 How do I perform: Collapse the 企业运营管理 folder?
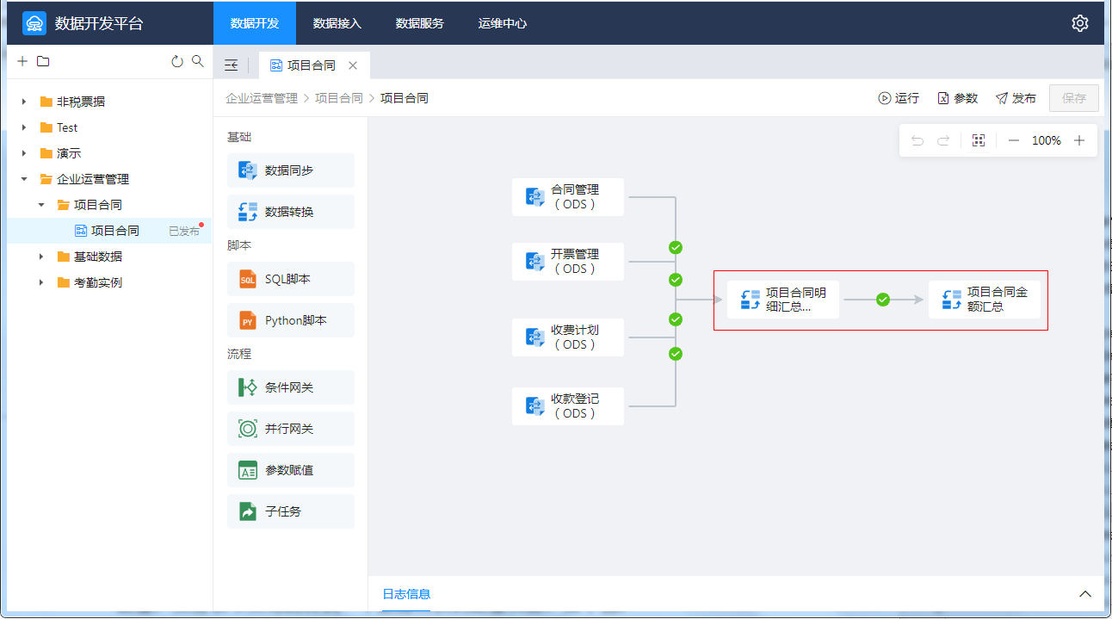(x=24, y=179)
